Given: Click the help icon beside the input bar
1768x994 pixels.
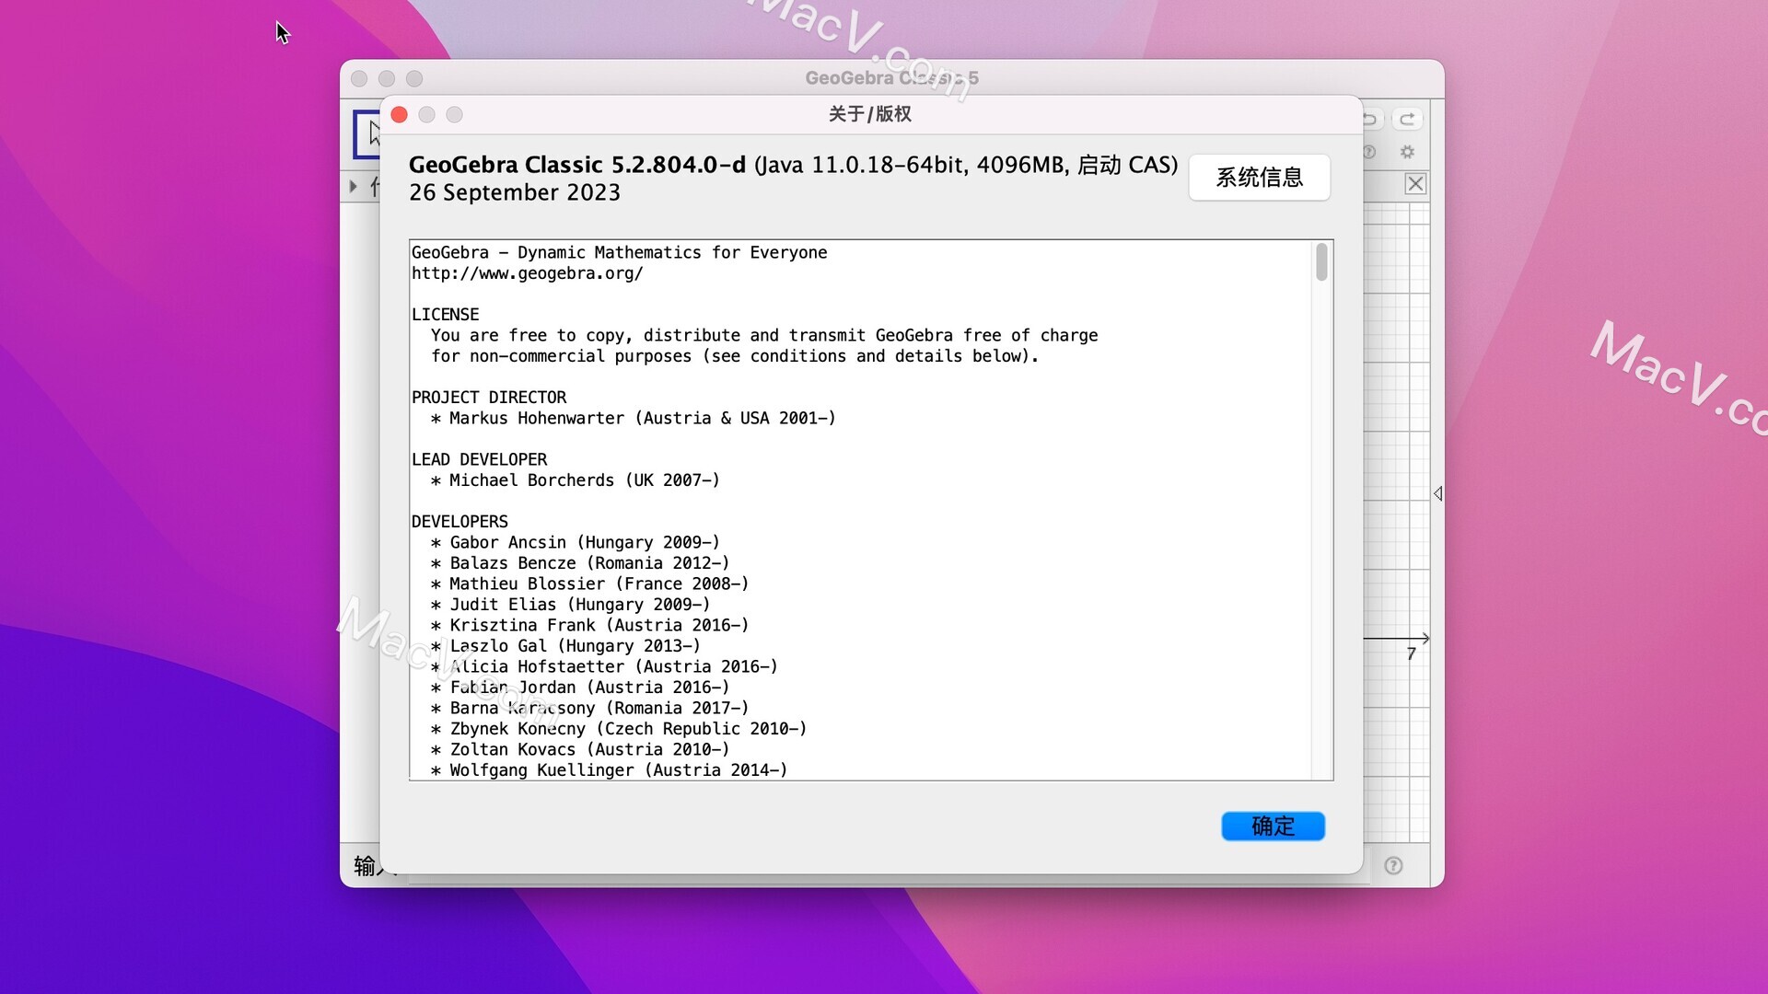Looking at the screenshot, I should coord(1393,865).
